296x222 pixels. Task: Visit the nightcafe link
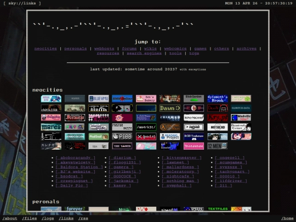[178, 177]
